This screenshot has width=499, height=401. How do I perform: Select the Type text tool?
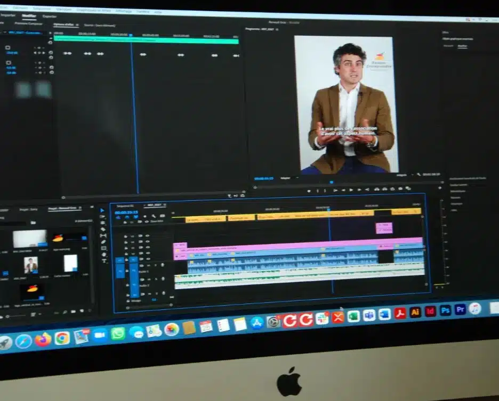pos(104,261)
